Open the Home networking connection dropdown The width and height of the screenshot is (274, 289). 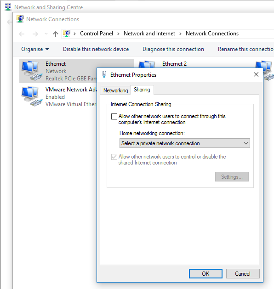coord(184,143)
